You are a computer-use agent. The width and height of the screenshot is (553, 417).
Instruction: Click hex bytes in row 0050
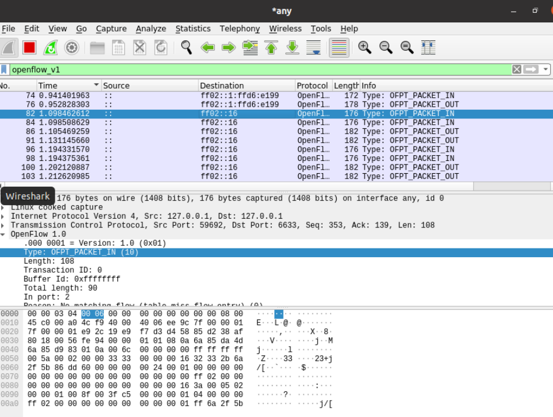(135, 359)
